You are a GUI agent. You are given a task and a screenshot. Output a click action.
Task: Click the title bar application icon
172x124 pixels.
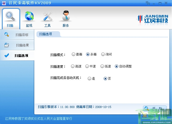pyautogui.click(x=4, y=3)
